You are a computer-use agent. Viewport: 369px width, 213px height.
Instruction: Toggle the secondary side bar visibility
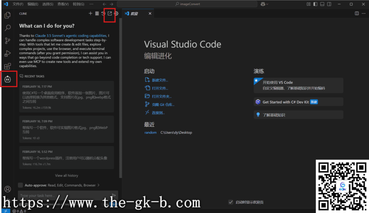[329, 4]
